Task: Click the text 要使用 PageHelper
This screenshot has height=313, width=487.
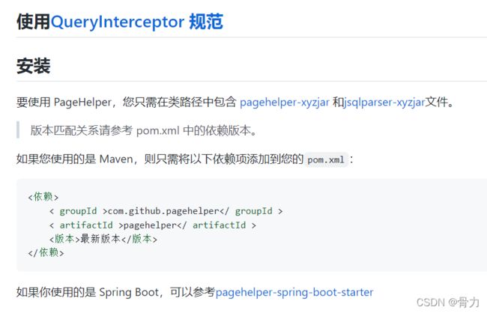Action: [x=64, y=102]
